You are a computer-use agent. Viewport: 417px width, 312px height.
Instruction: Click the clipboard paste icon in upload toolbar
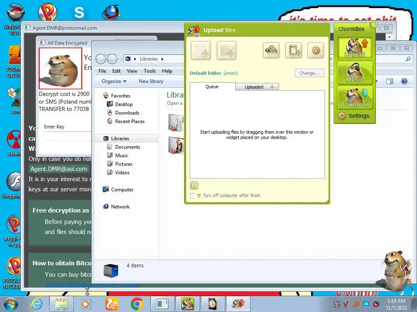pos(294,50)
